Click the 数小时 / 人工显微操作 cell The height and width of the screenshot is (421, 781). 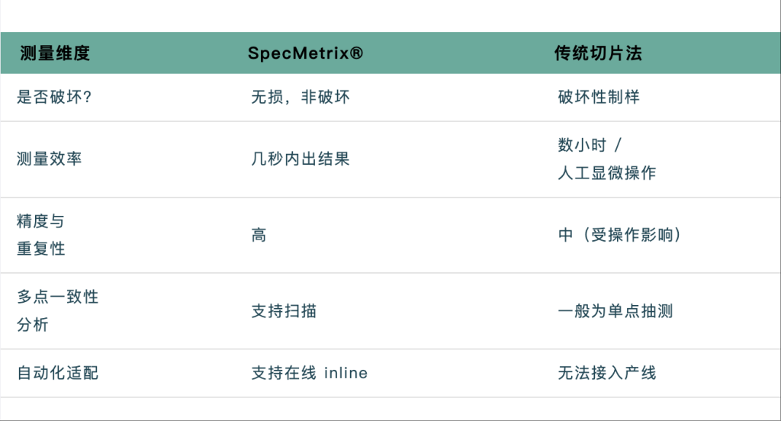606,159
